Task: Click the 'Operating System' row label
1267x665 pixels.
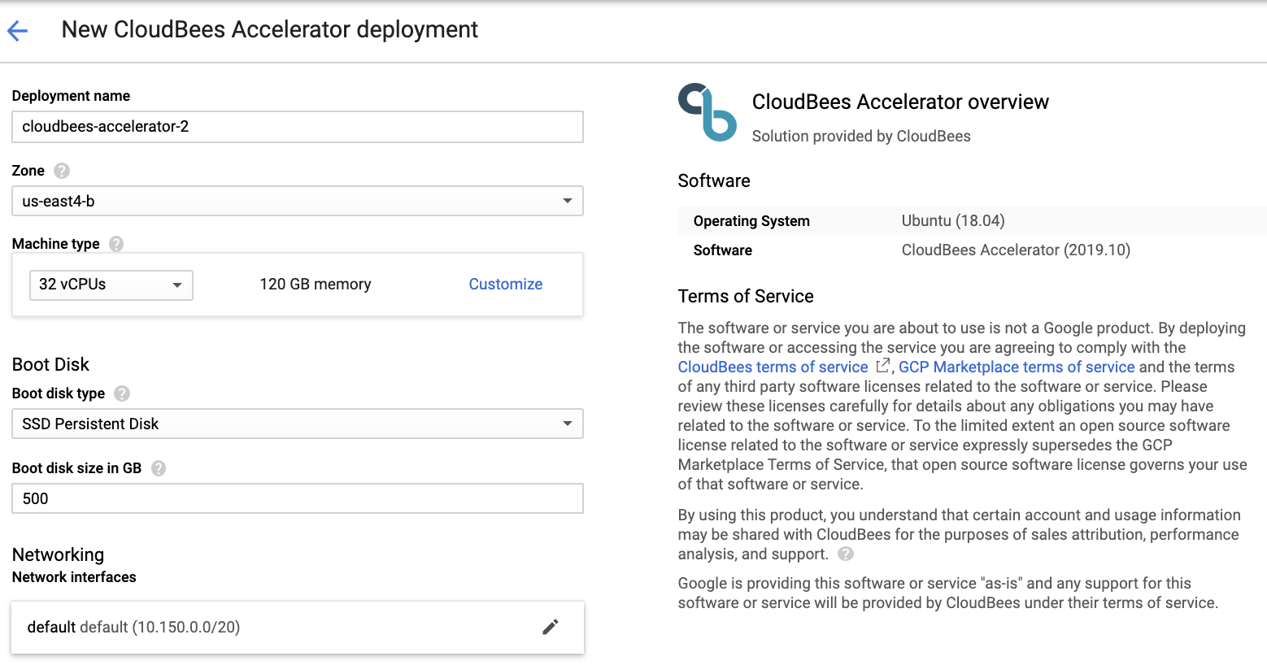Action: (751, 221)
